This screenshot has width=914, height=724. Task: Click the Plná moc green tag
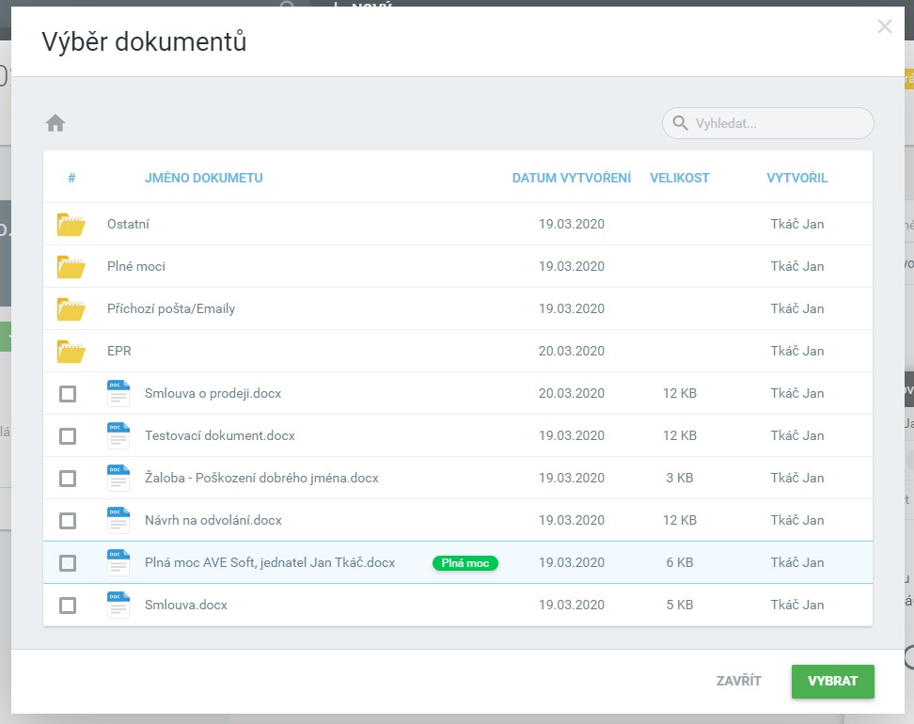pos(465,563)
